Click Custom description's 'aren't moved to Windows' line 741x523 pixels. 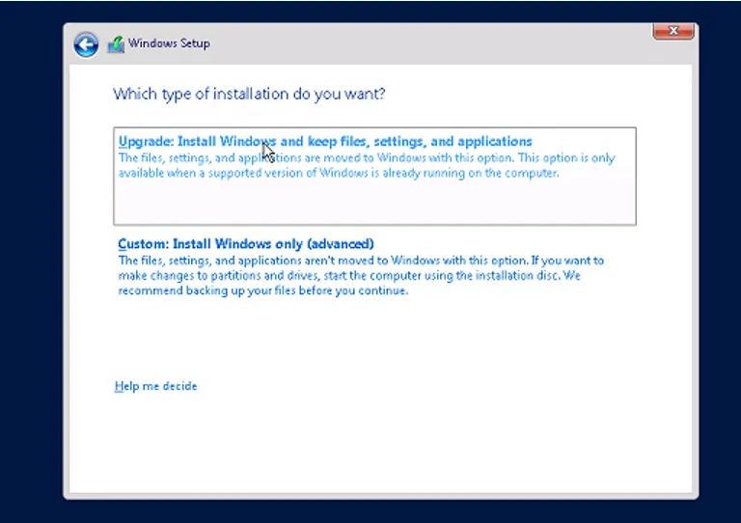click(x=361, y=261)
